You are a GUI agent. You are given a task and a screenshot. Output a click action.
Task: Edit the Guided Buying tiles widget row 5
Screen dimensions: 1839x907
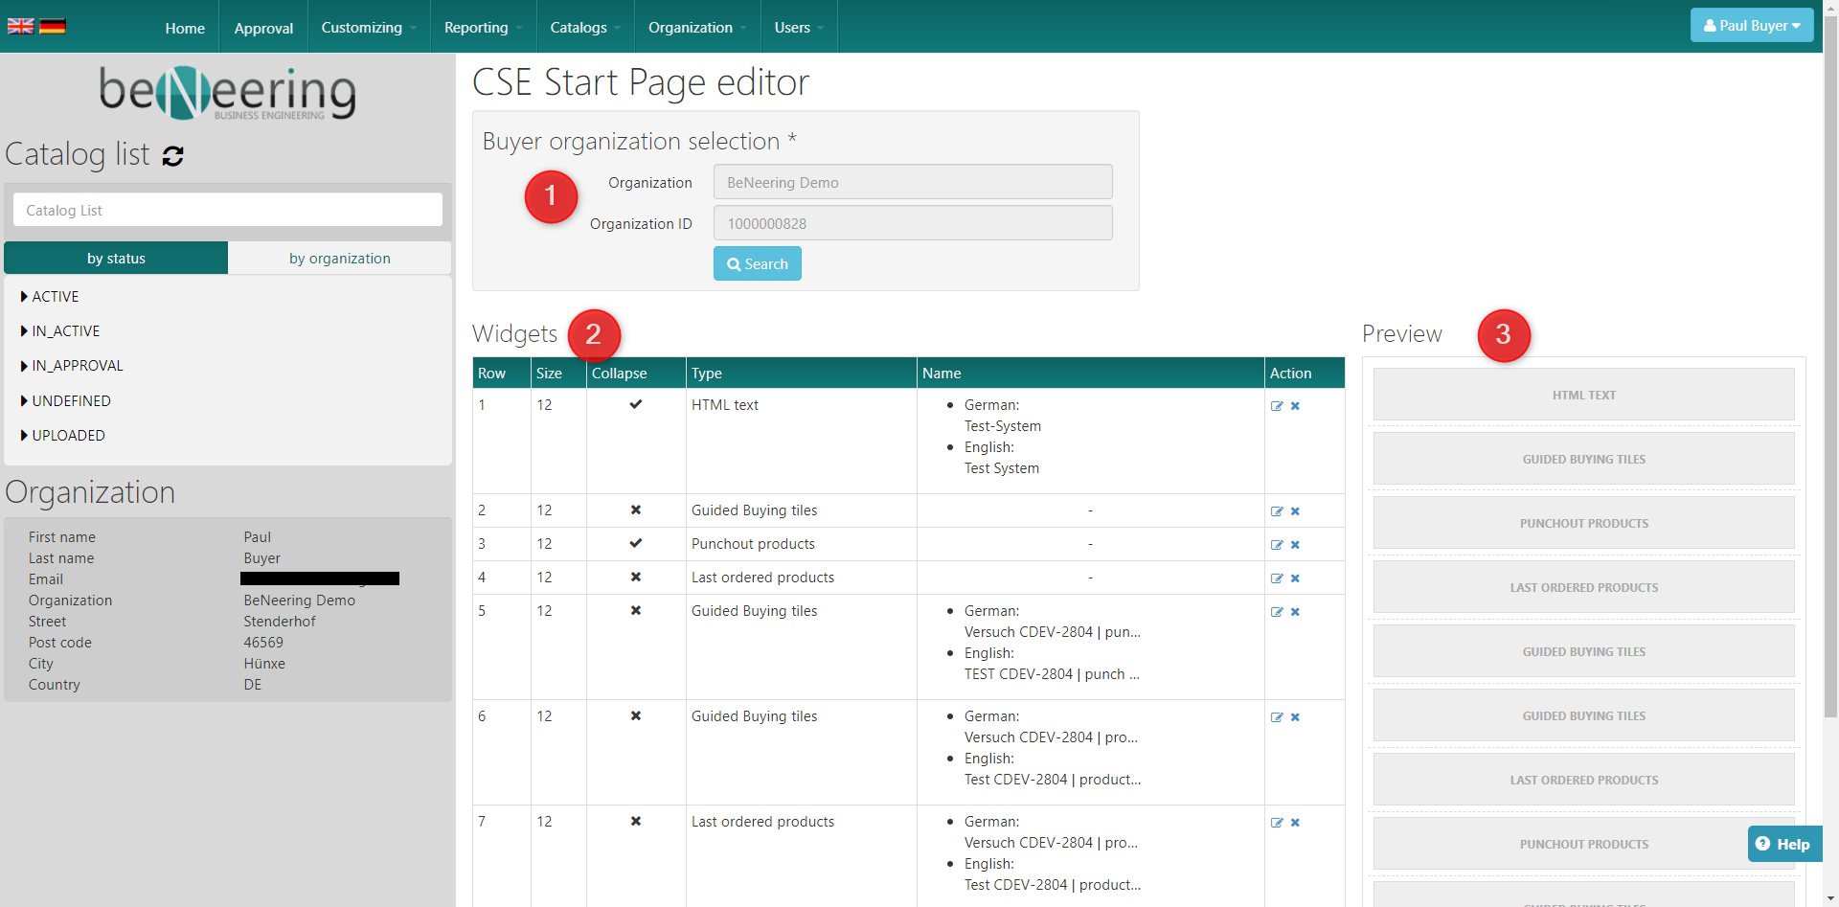coord(1277,612)
